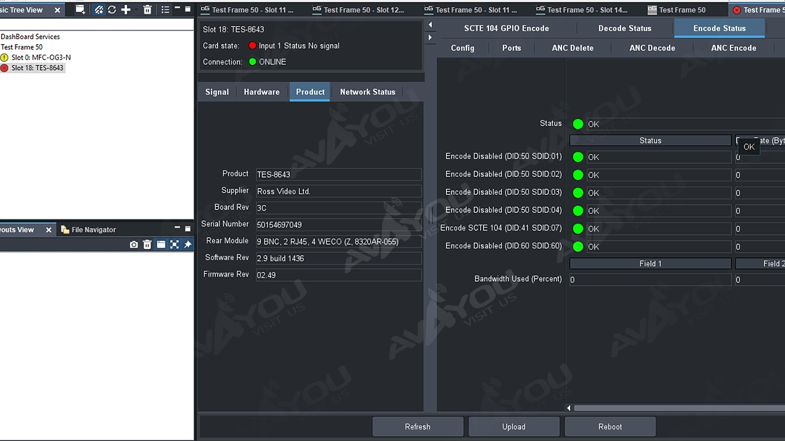Click the red Card state indicator
This screenshot has width=785, height=441.
(253, 46)
